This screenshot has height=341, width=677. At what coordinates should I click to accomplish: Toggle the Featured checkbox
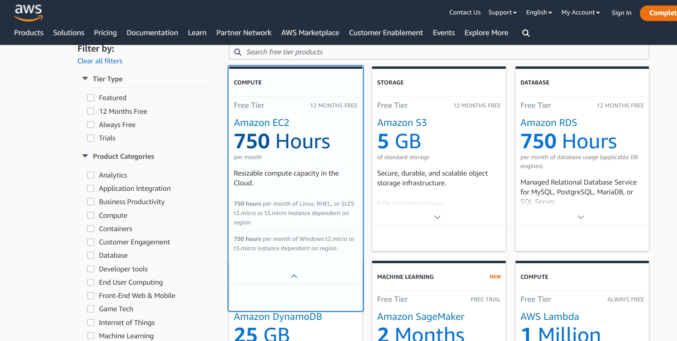coord(91,98)
